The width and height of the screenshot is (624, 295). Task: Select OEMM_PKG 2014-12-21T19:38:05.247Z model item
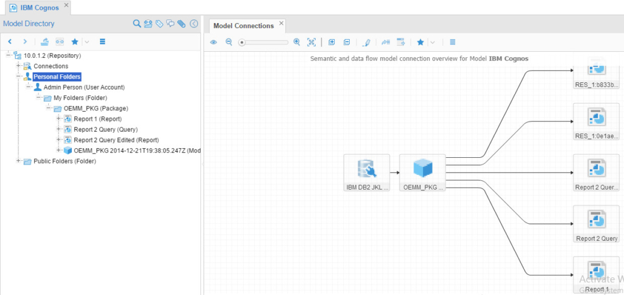[x=137, y=151]
